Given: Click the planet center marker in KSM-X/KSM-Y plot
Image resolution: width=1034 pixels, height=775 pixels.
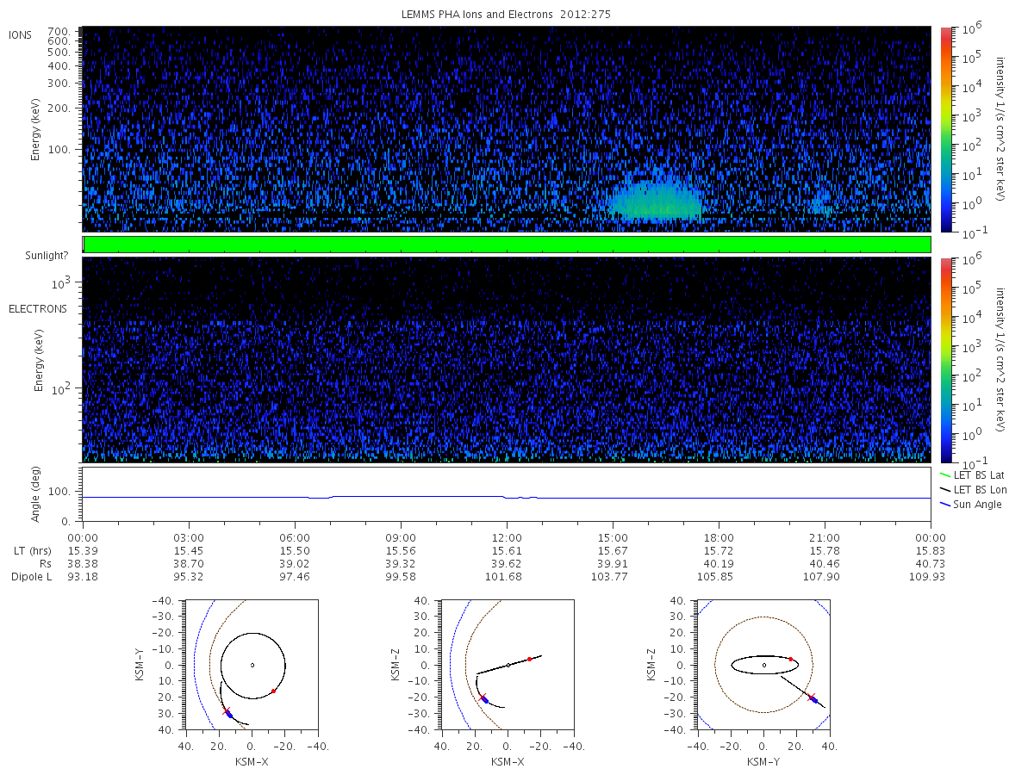Looking at the screenshot, I should click(x=252, y=665).
